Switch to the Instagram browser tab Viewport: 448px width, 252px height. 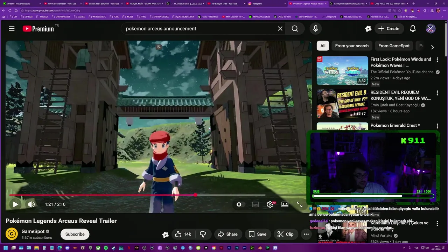coord(267,3)
